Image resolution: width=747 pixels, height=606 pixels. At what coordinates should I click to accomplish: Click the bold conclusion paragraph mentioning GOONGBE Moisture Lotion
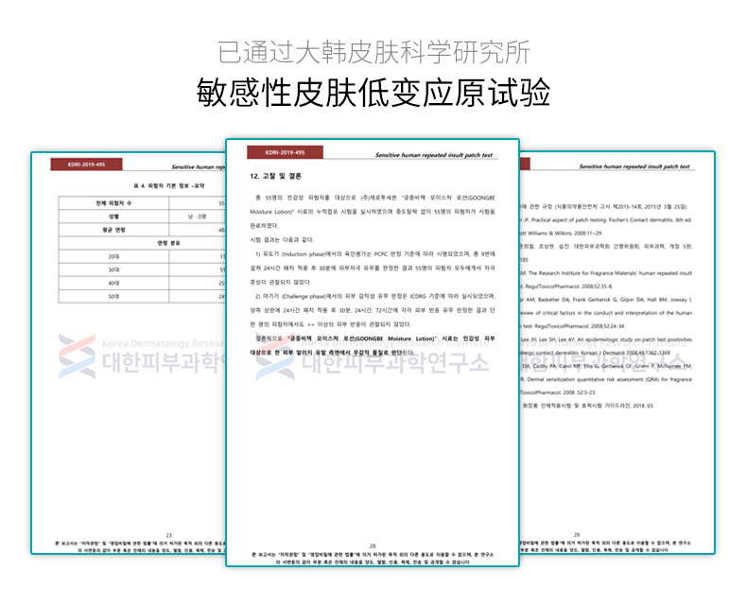[373, 345]
